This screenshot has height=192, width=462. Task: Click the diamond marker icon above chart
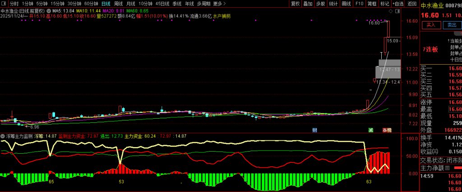391,11
